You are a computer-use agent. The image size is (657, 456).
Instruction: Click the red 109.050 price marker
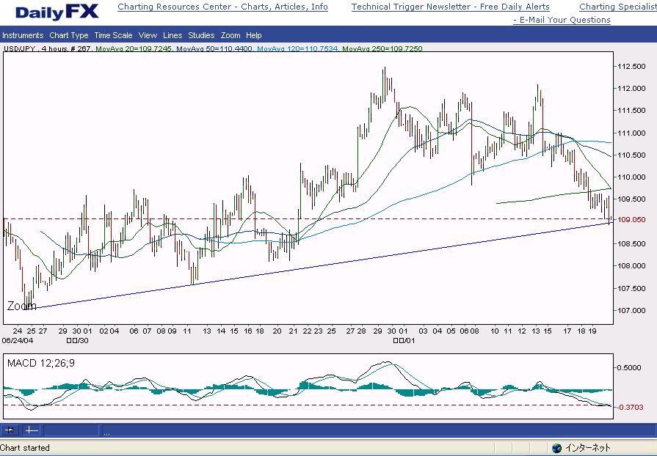631,219
